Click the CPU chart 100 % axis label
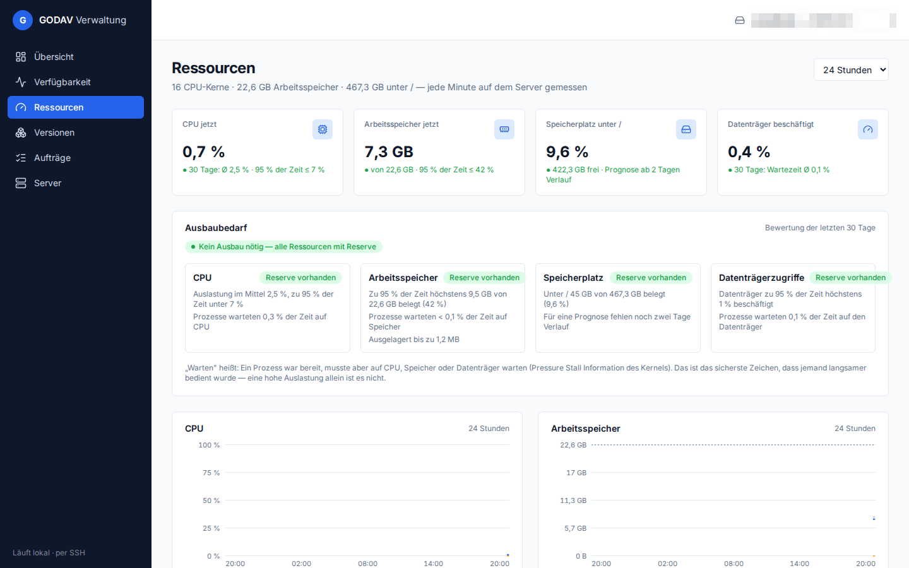This screenshot has width=909, height=568. 209,445
